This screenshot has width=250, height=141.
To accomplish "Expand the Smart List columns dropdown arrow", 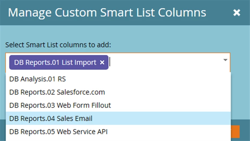I will click(x=225, y=60).
